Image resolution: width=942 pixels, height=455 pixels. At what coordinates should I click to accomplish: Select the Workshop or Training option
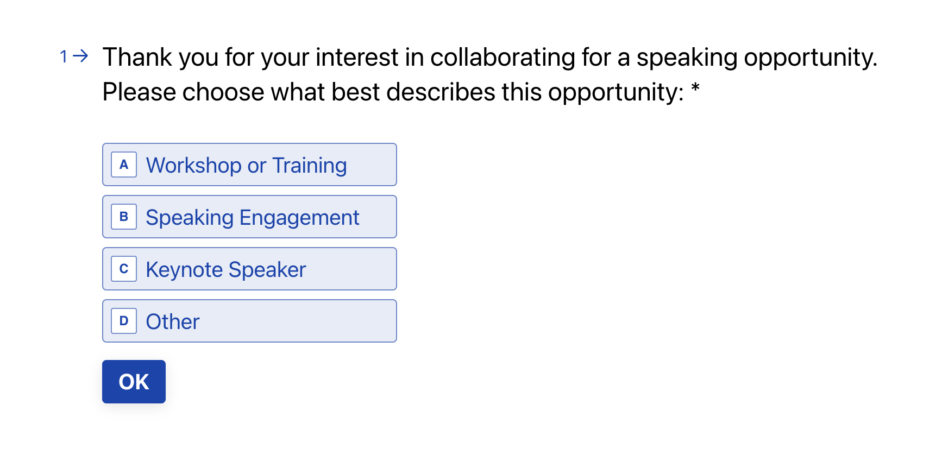(249, 165)
